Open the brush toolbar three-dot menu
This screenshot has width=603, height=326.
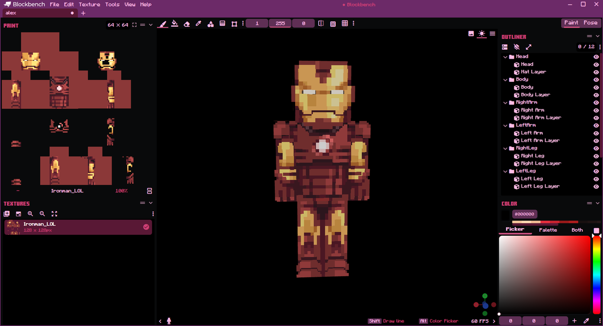pyautogui.click(x=243, y=24)
